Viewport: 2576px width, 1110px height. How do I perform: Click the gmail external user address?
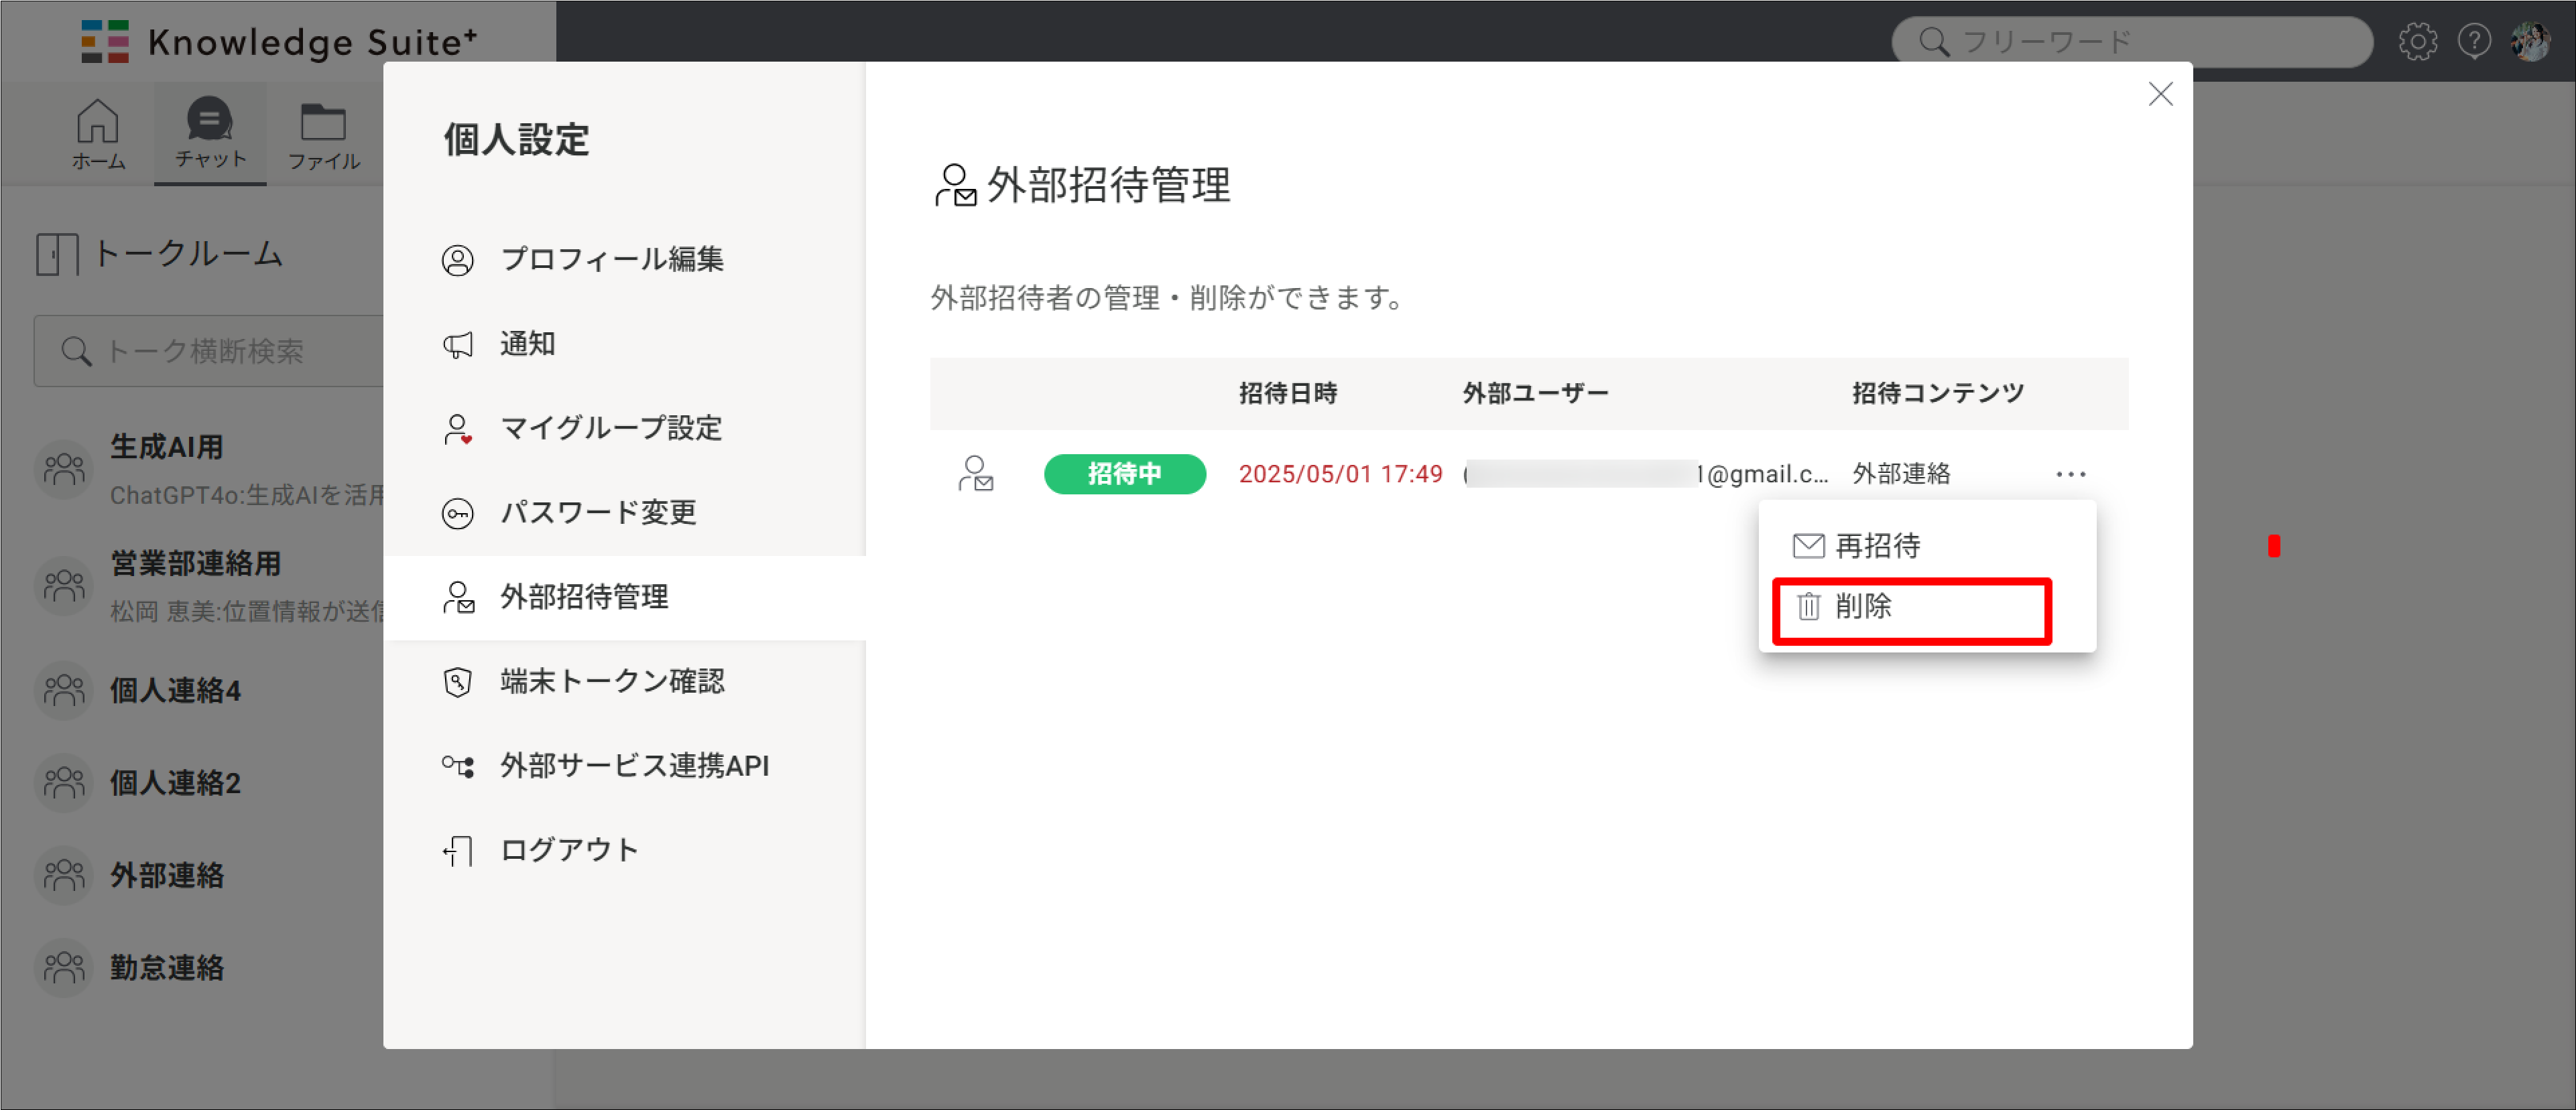click(x=1646, y=474)
